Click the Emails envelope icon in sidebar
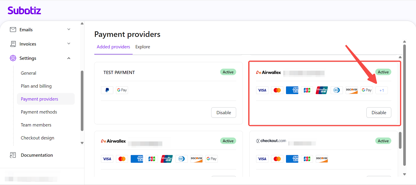Viewport: 416px width, 185px height. click(13, 30)
